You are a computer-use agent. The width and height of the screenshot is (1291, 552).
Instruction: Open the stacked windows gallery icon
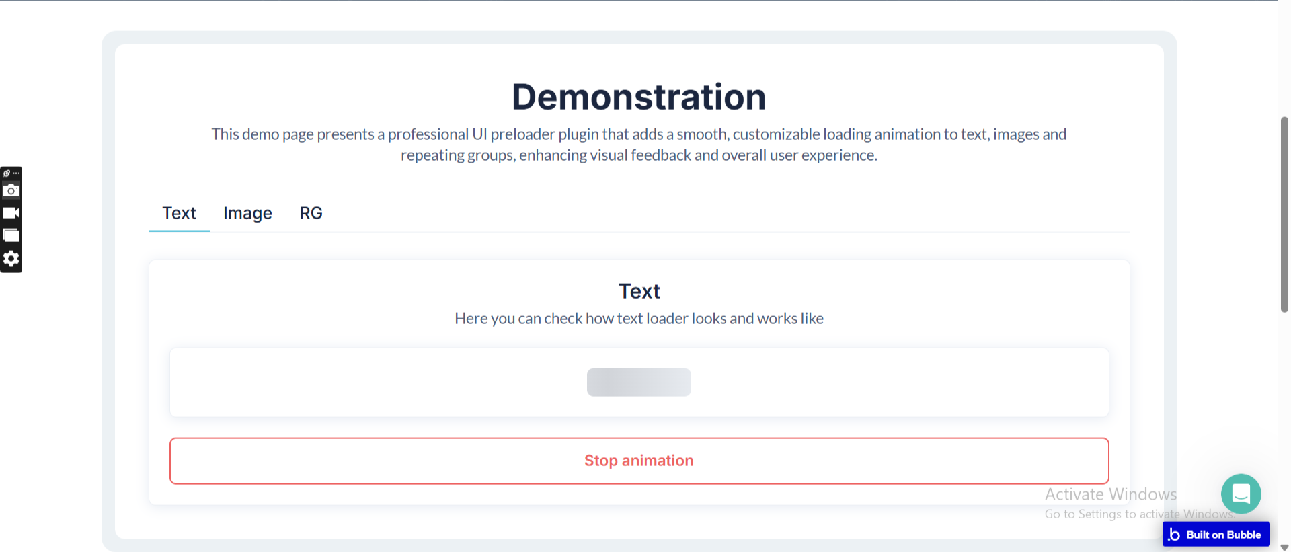point(11,235)
